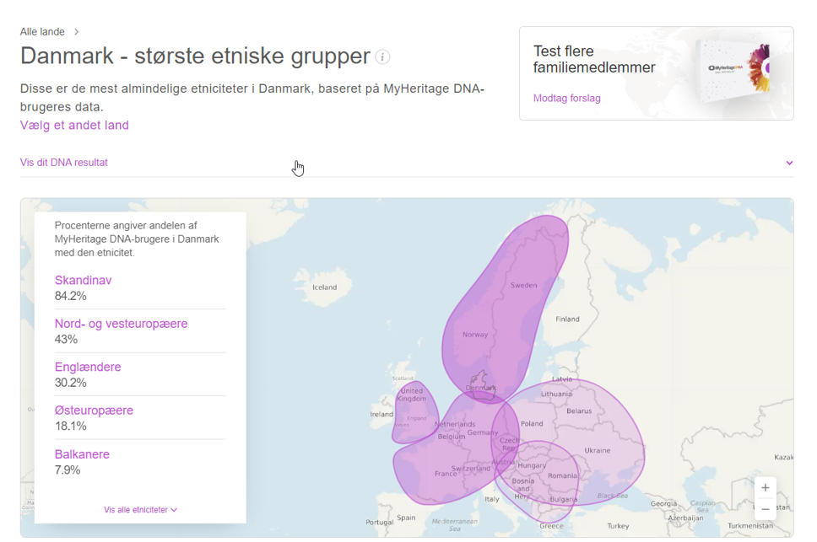The width and height of the screenshot is (817, 542).
Task: Click the info icon beside the heading
Action: coord(382,57)
